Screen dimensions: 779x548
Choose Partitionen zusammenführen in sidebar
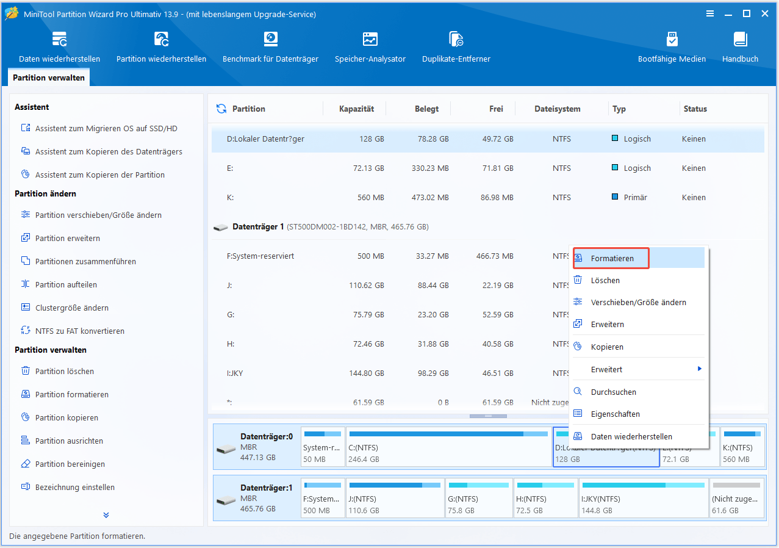tap(78, 261)
